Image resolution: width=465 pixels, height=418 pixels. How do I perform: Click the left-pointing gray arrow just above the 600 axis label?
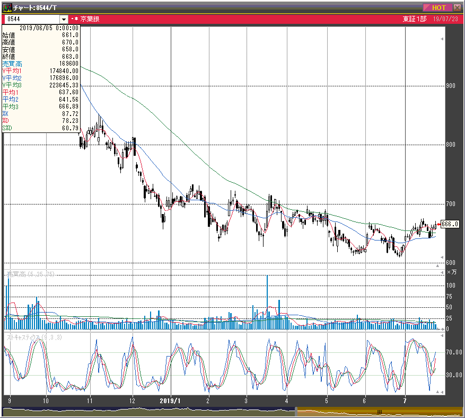(x=442, y=257)
